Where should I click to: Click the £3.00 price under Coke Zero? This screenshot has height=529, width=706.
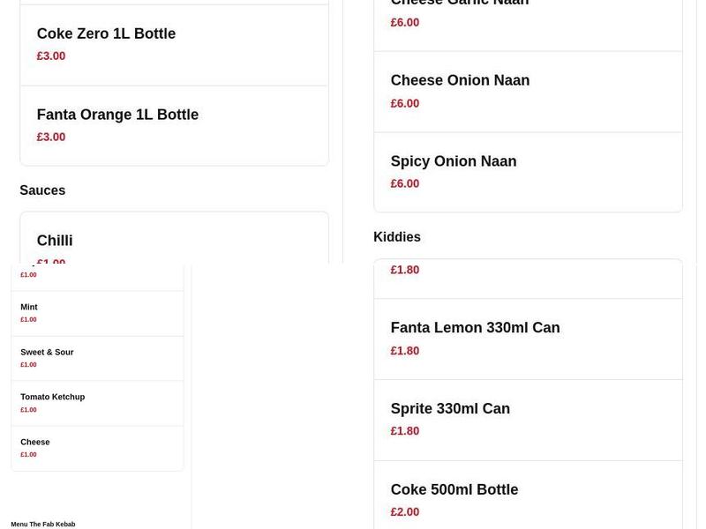[x=51, y=56]
